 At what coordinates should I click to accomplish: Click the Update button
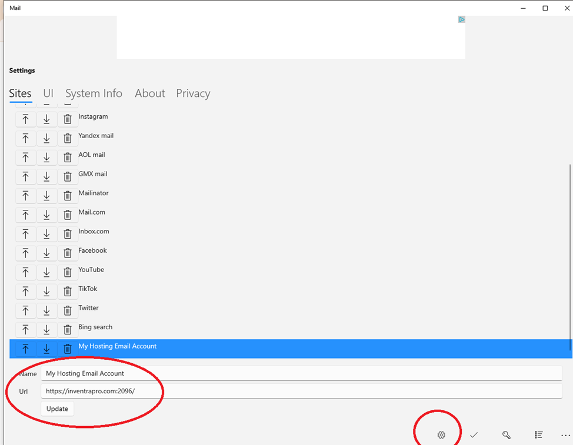58,409
